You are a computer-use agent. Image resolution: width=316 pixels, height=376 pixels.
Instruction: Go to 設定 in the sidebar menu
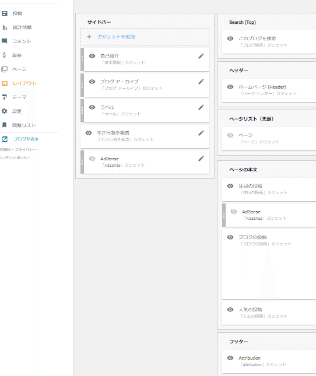(x=17, y=111)
